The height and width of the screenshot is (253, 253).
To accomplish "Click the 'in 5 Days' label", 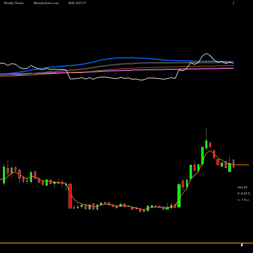I will [243, 200].
